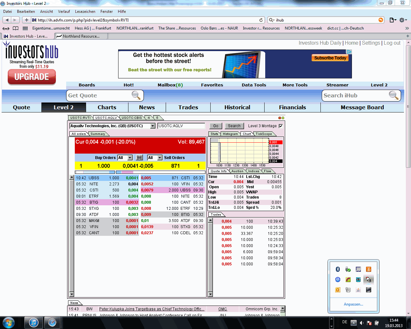Image resolution: width=411 pixels, height=329 pixels.
Task: Click the blue waveform tray icon
Action: pyautogui.click(x=338, y=280)
